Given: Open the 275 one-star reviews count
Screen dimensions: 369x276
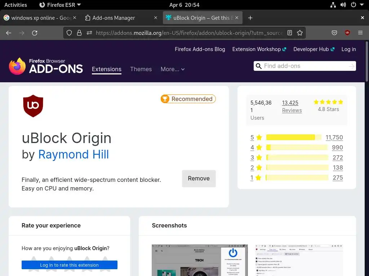Looking at the screenshot, I should point(338,178).
